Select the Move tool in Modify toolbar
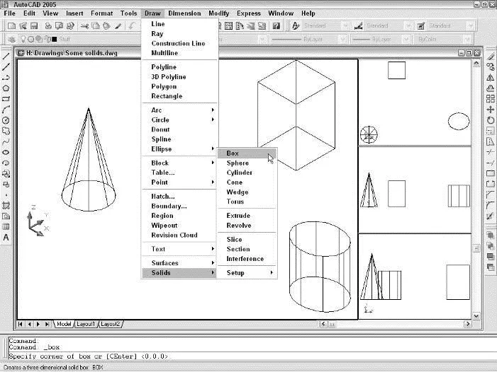497x372 pixels. tap(491, 110)
